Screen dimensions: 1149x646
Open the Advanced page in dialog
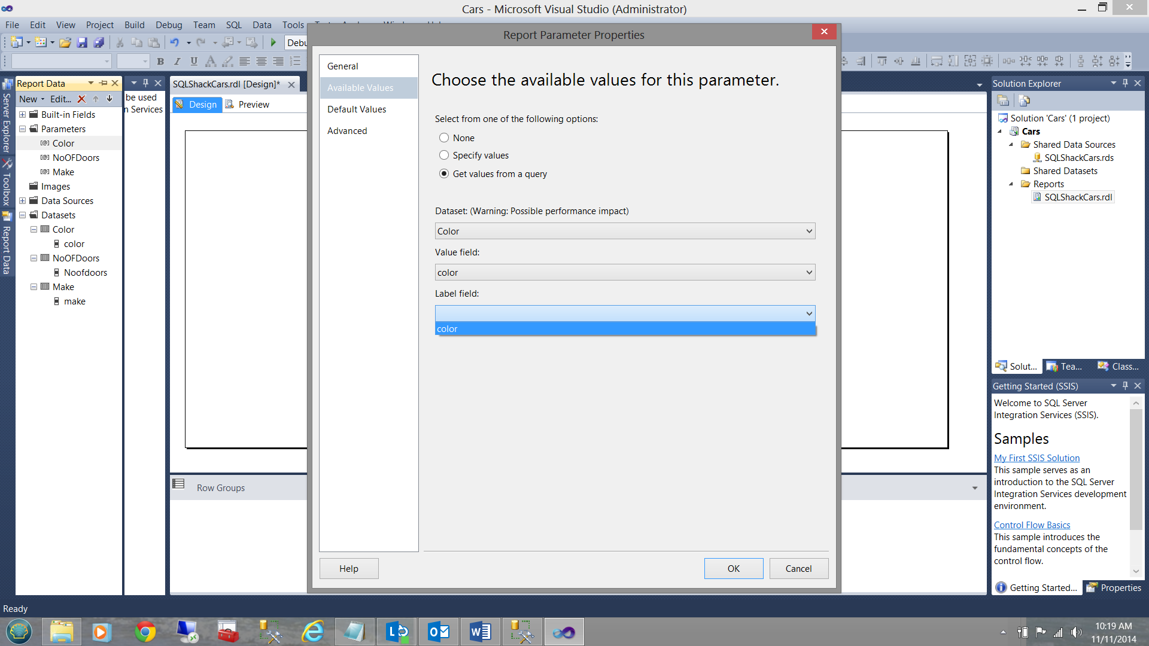pos(347,131)
